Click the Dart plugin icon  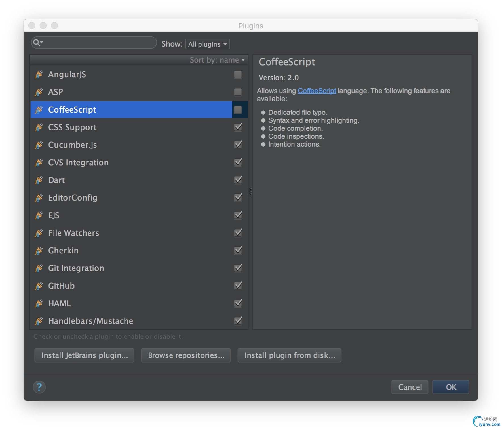(x=39, y=180)
